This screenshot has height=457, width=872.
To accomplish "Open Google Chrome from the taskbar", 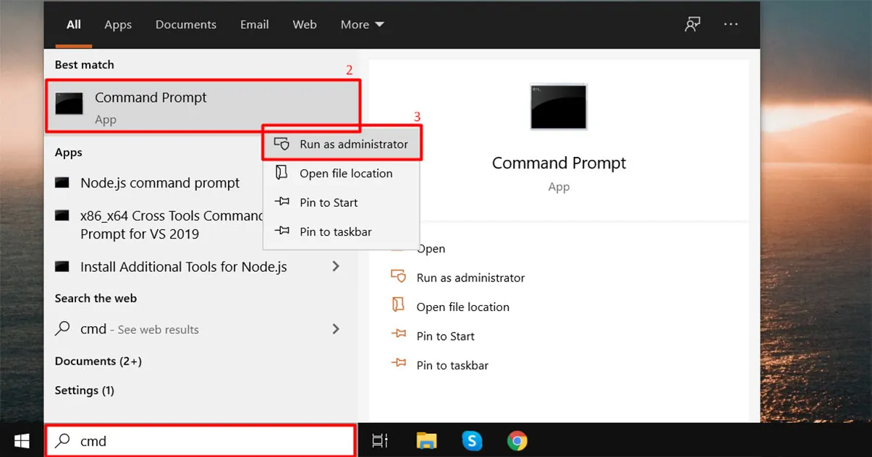I will click(517, 440).
